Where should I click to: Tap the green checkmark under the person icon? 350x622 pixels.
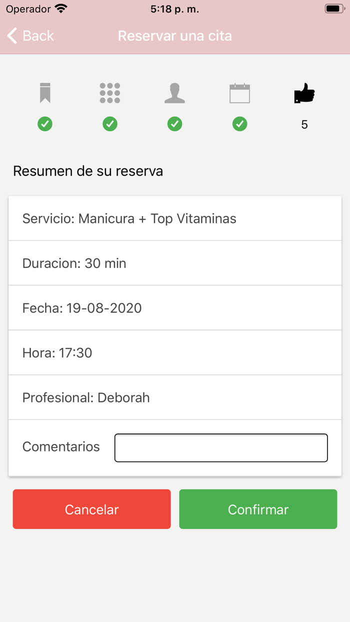[174, 124]
